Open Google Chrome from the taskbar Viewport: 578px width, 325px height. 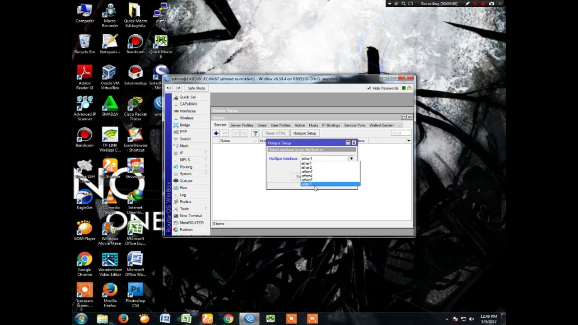click(x=228, y=319)
